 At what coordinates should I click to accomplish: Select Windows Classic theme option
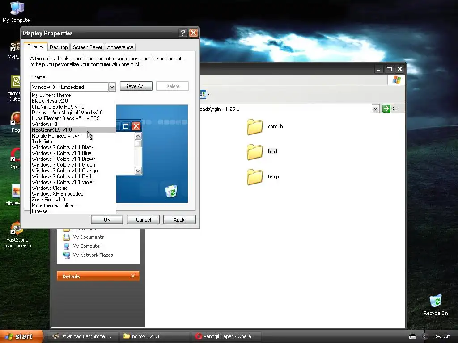(x=73, y=188)
